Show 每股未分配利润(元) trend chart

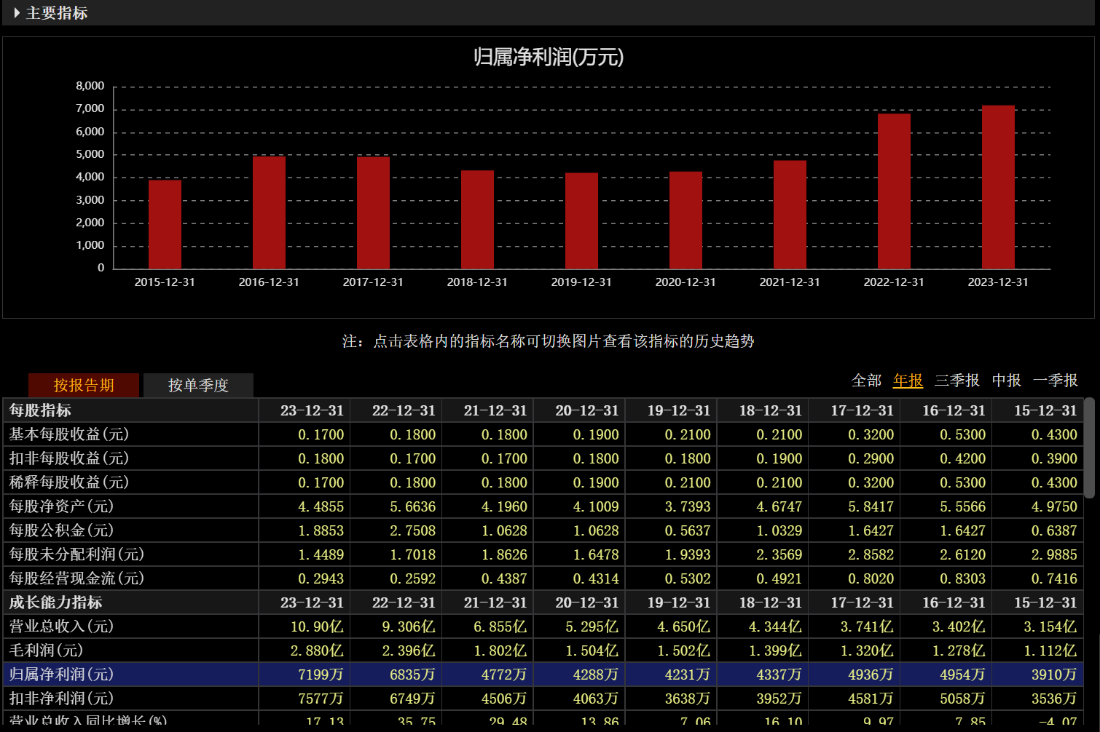pyautogui.click(x=76, y=554)
